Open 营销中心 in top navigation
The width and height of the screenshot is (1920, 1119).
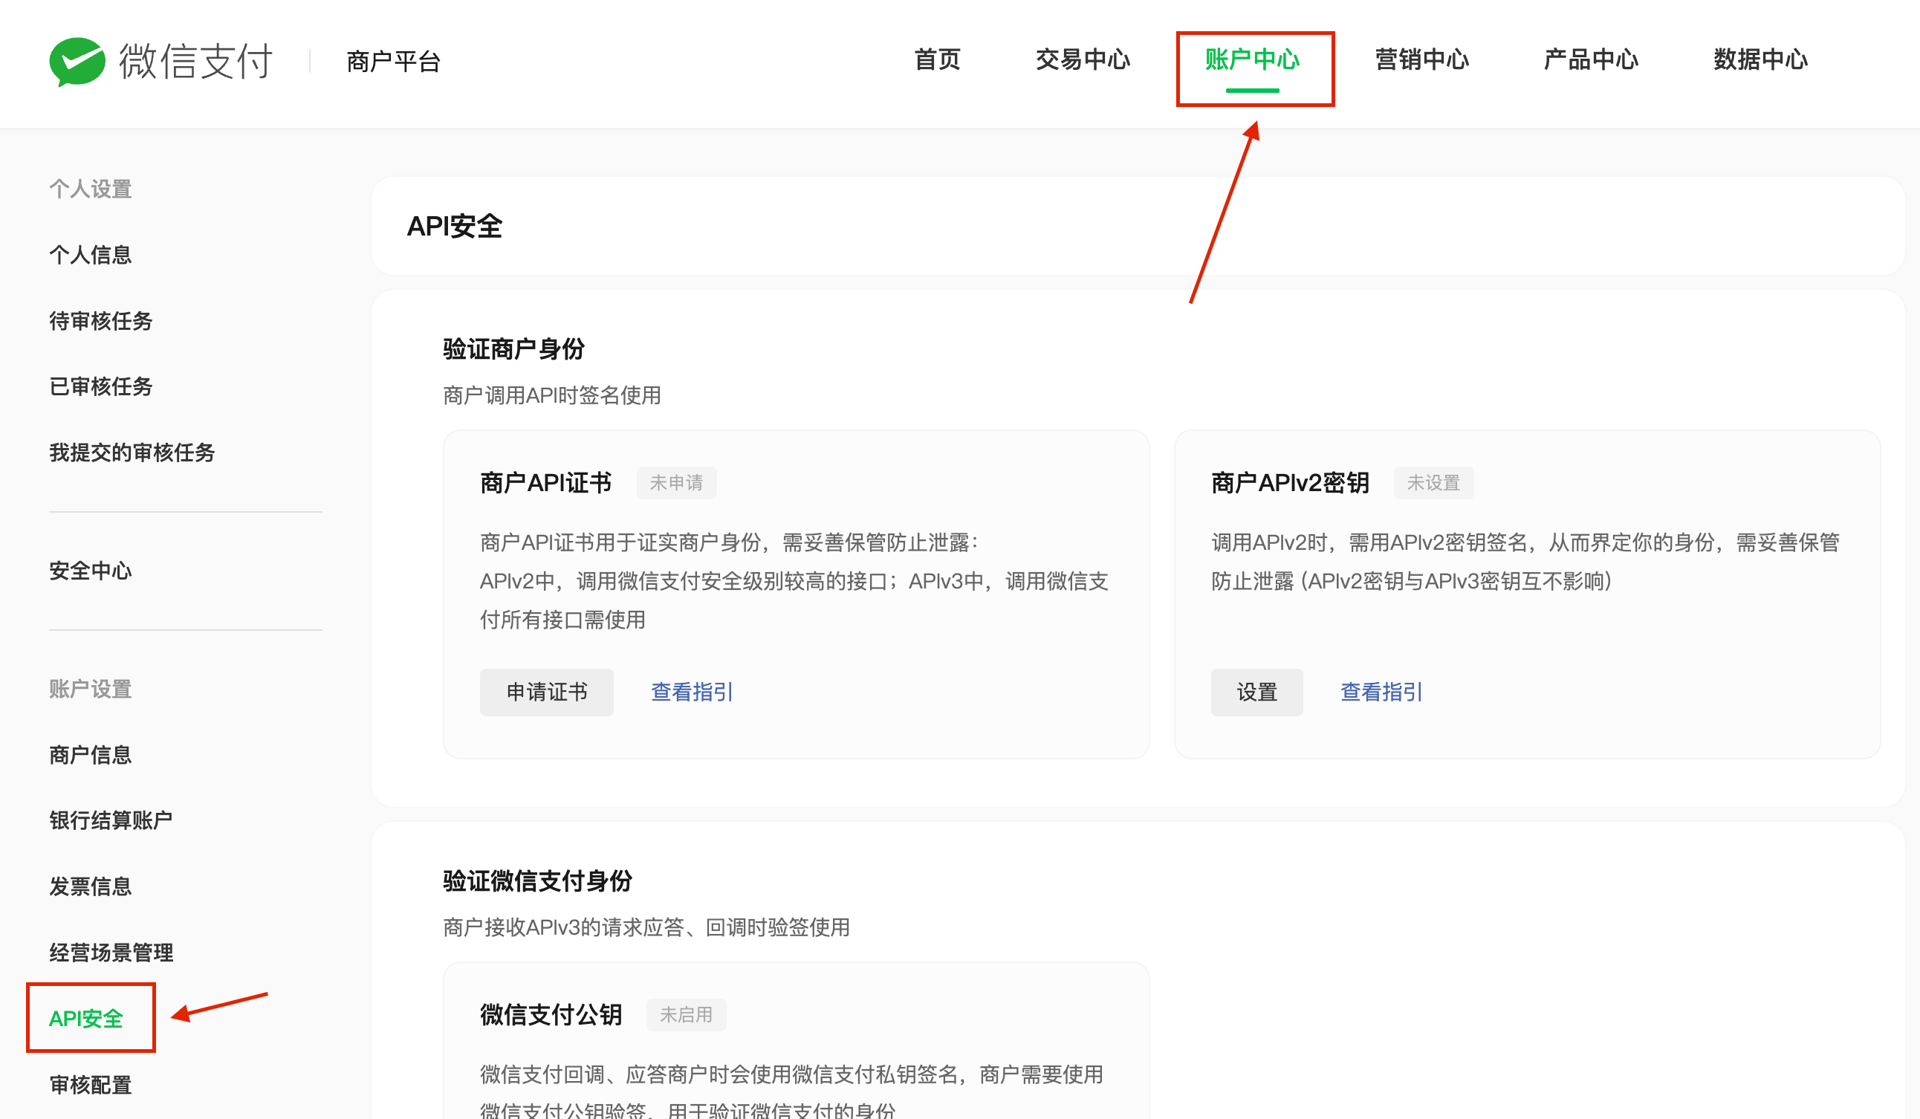pyautogui.click(x=1421, y=59)
